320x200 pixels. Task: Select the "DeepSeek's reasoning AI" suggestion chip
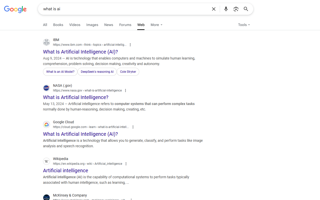click(x=97, y=72)
